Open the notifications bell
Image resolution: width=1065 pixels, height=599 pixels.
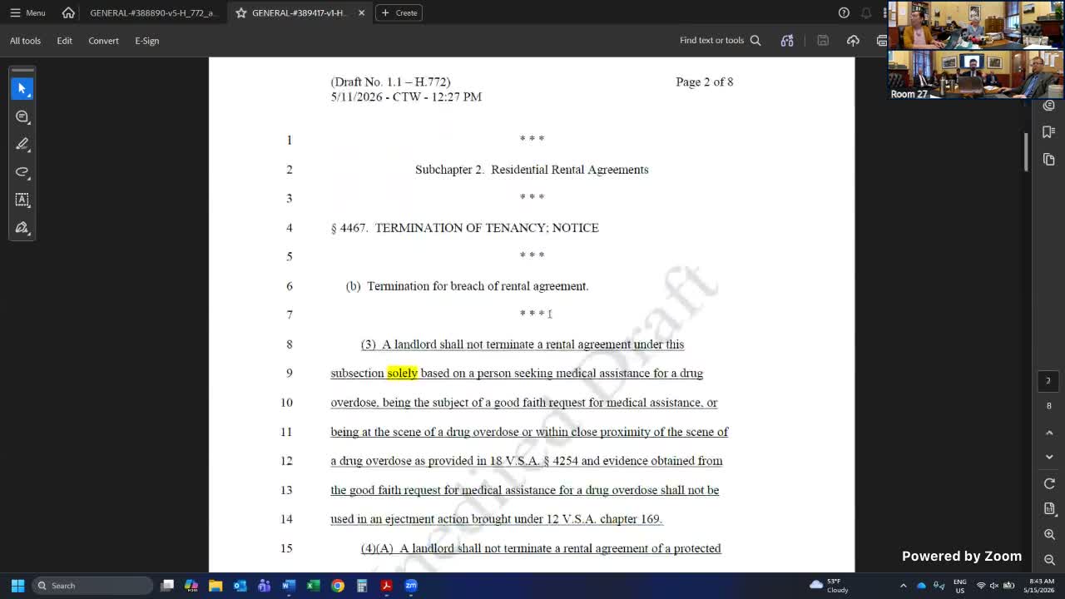[x=866, y=12]
